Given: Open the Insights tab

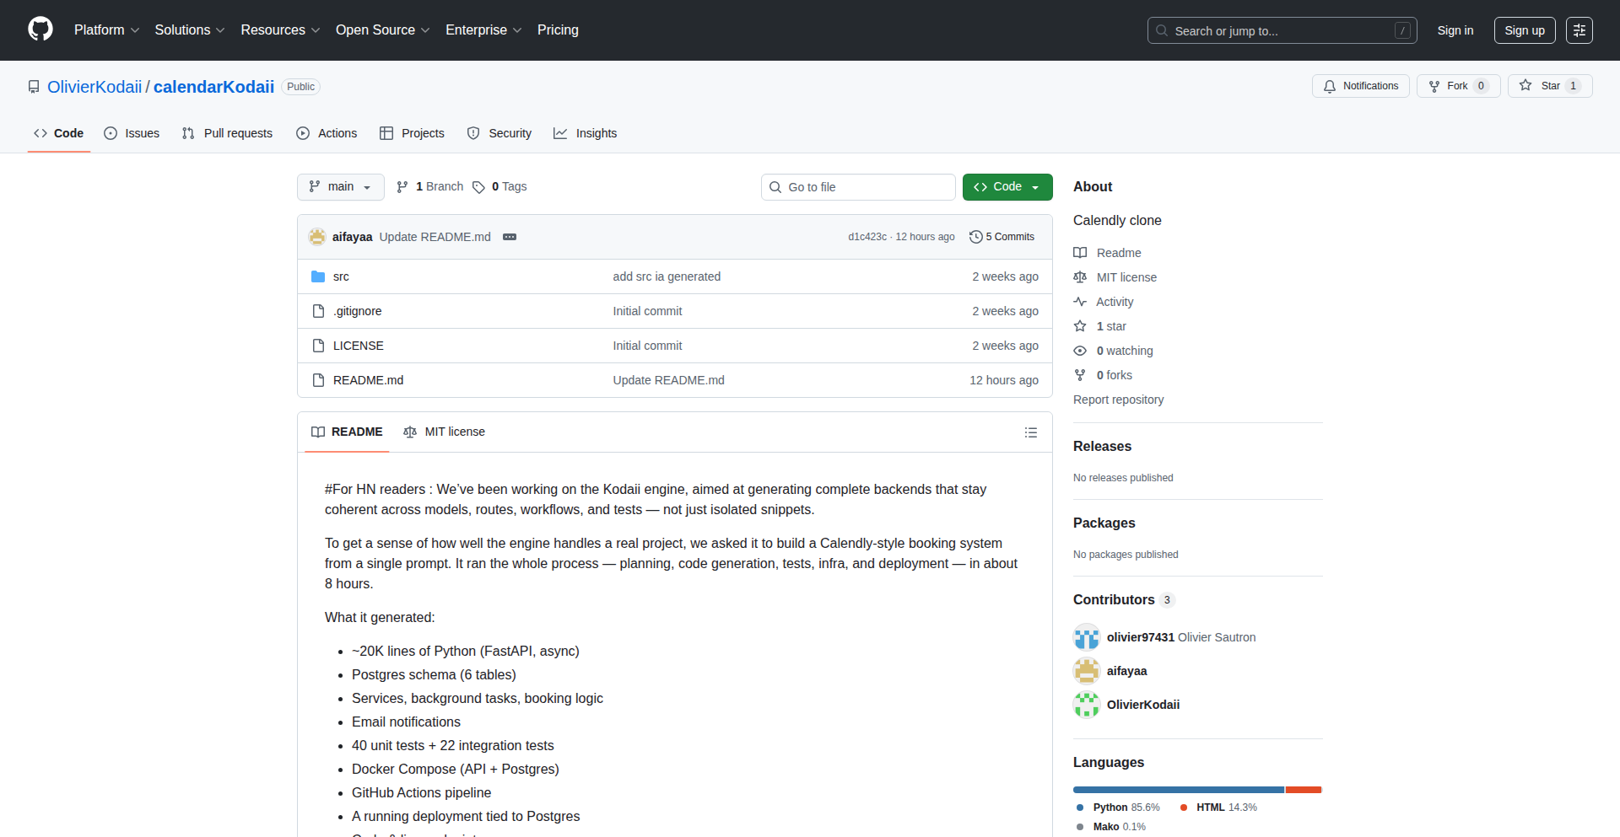Looking at the screenshot, I should 586,133.
